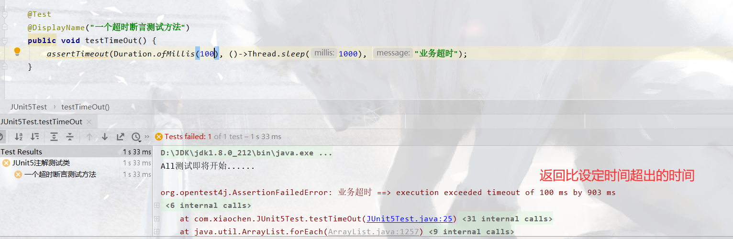Open the JUnit5Test.java:25 stack trace link

pos(410,218)
